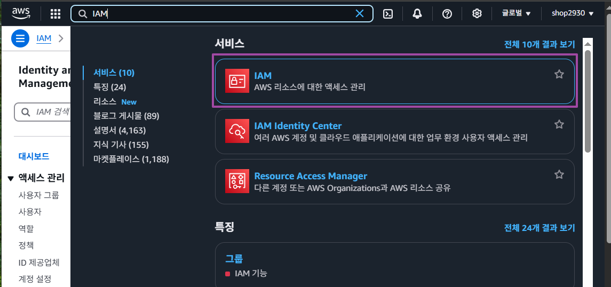Open the IAM service title link
Screen dimensions: 611x287
pos(263,76)
